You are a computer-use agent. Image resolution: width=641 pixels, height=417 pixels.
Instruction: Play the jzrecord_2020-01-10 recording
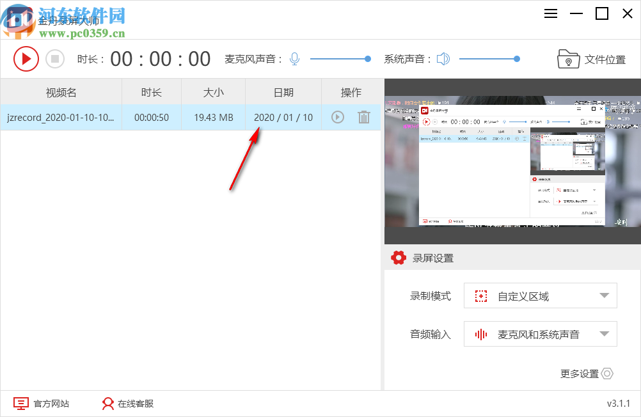(x=337, y=117)
